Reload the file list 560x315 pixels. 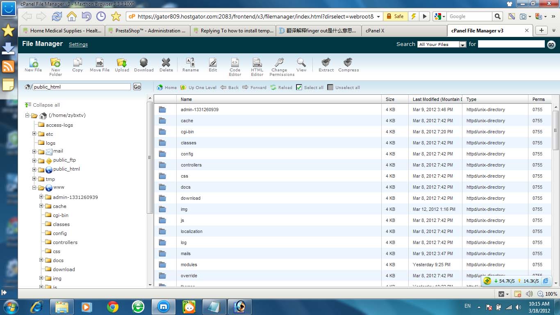coord(281,87)
